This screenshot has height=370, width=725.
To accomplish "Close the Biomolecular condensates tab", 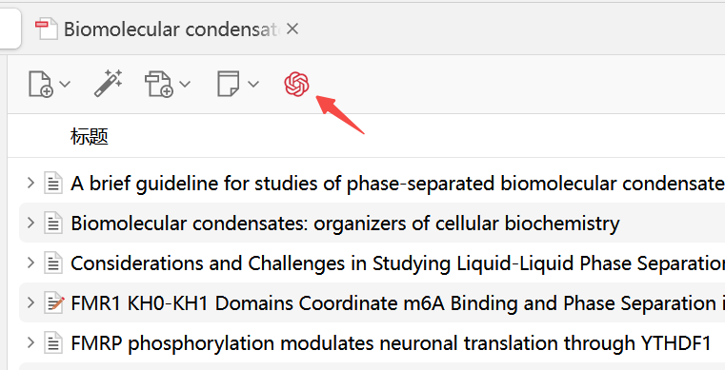I will (292, 29).
